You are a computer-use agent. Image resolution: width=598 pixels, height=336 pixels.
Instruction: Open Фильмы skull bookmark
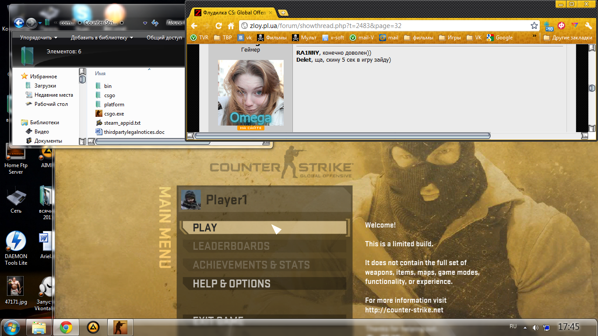(272, 38)
